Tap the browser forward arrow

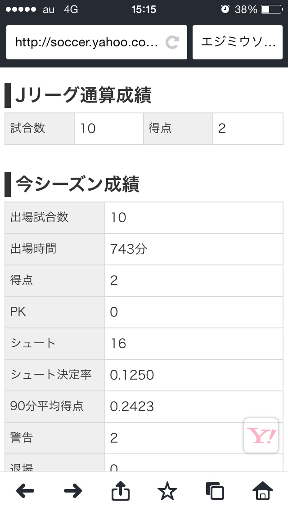click(x=73, y=491)
